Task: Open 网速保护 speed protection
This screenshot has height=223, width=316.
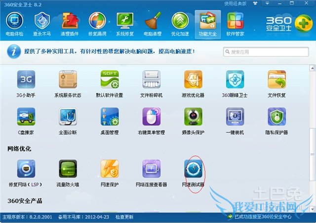Action: tap(110, 173)
